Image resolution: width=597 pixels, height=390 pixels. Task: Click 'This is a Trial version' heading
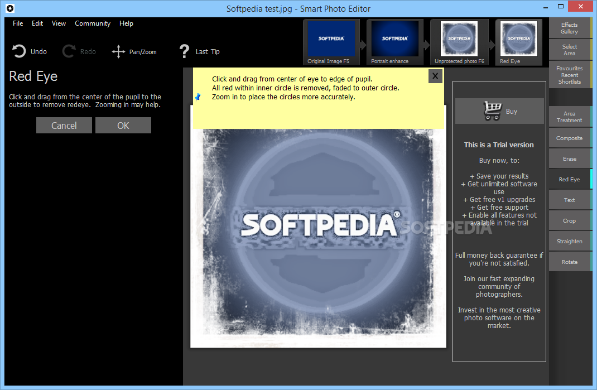pos(499,145)
